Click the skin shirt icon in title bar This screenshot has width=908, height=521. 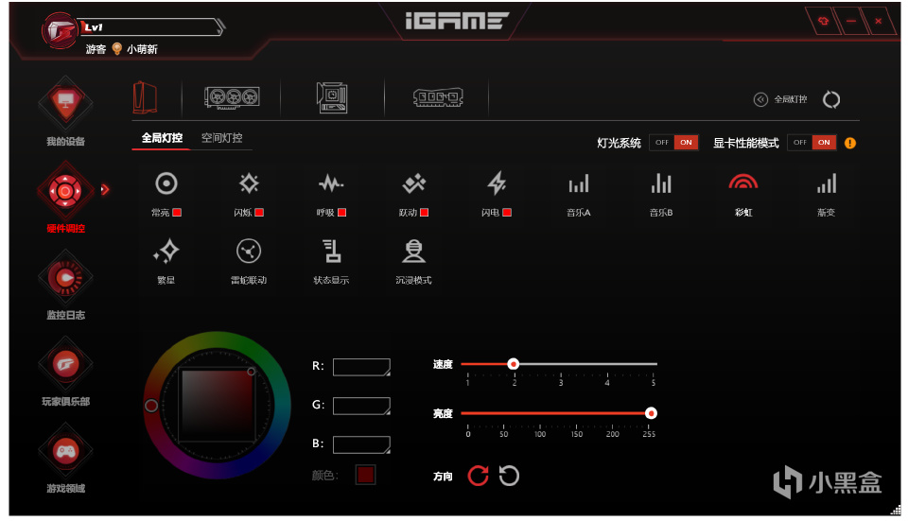pos(823,22)
